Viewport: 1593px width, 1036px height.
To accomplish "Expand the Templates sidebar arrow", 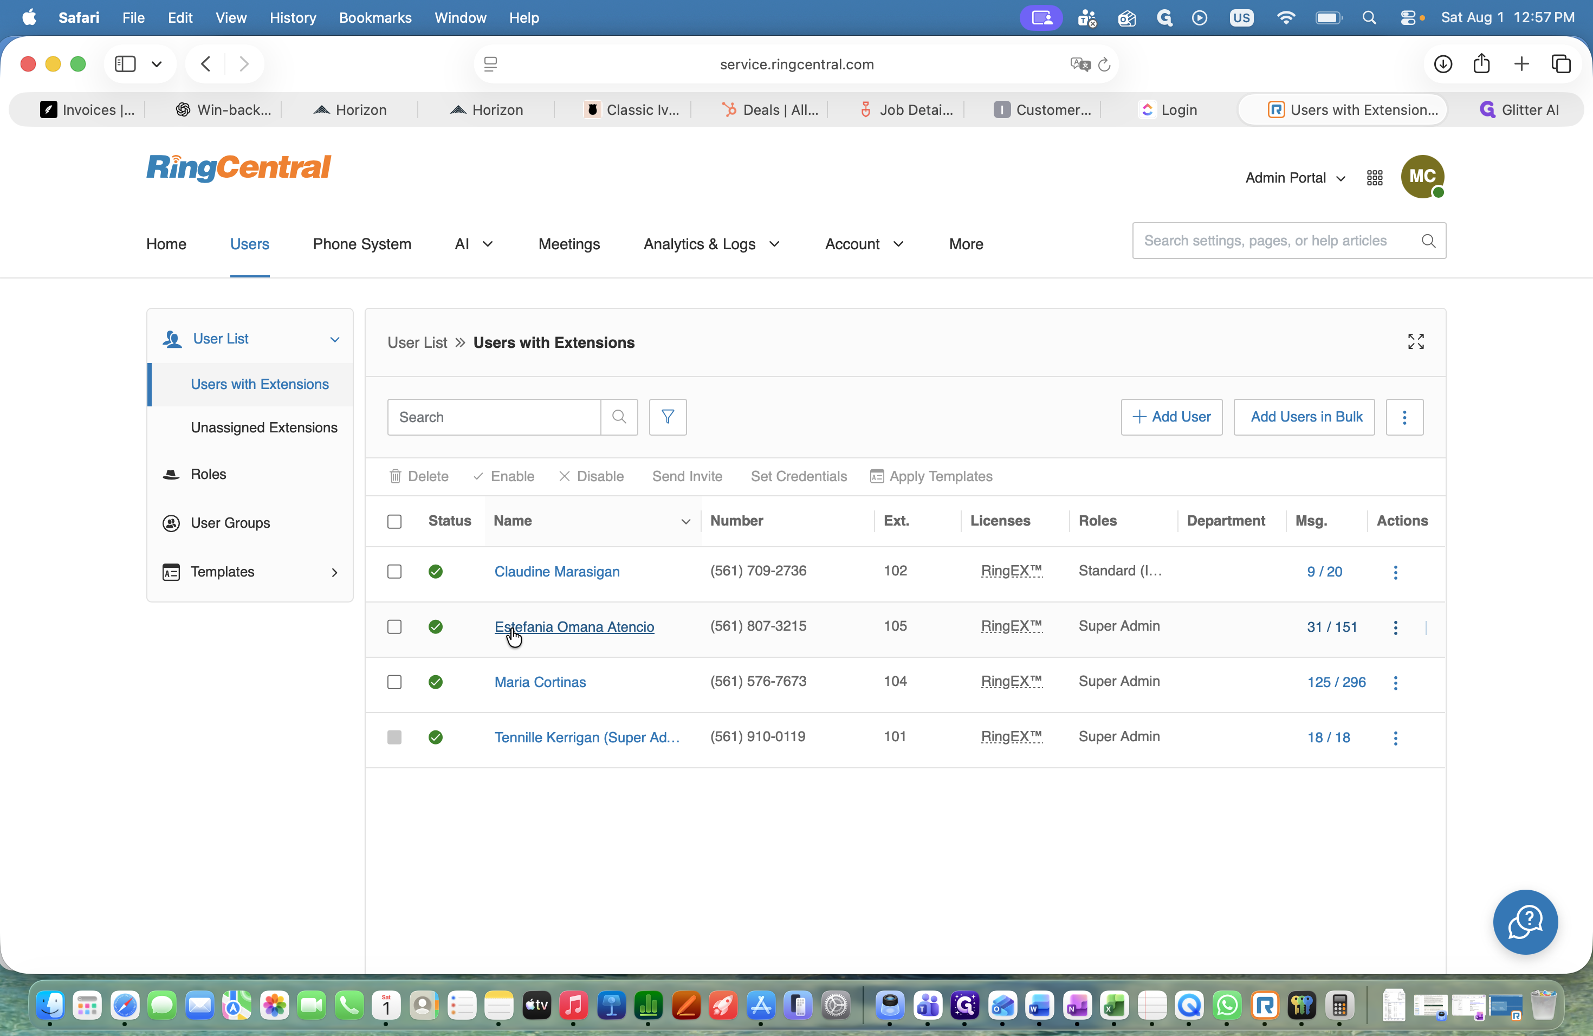I will coord(335,572).
